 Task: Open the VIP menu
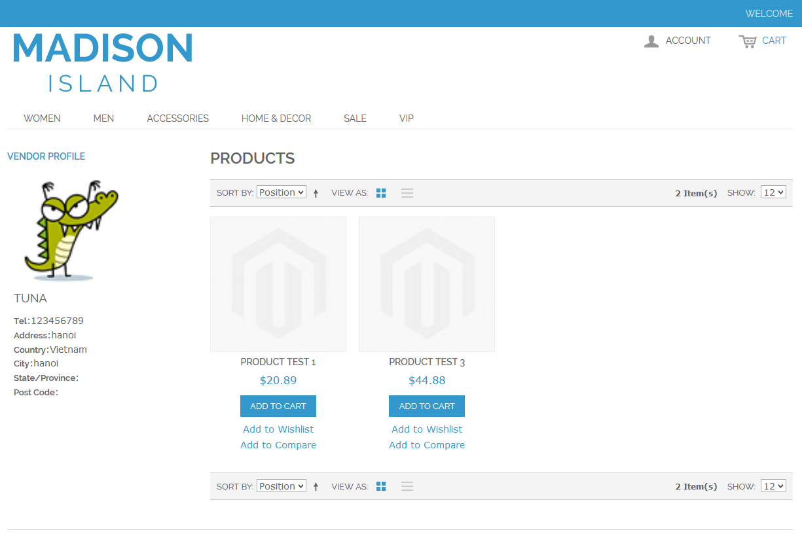[407, 118]
